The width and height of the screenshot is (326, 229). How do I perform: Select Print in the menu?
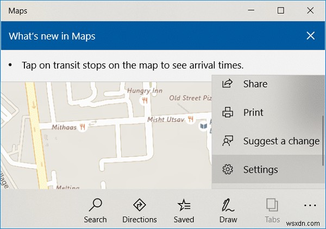(253, 113)
